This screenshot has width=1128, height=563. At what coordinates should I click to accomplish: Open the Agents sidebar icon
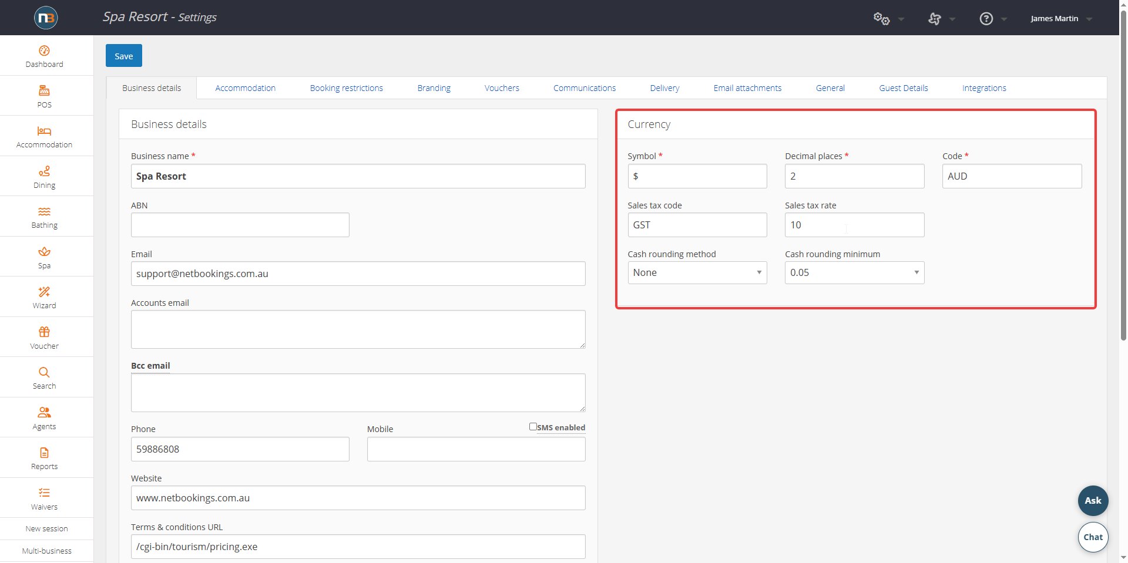44,413
